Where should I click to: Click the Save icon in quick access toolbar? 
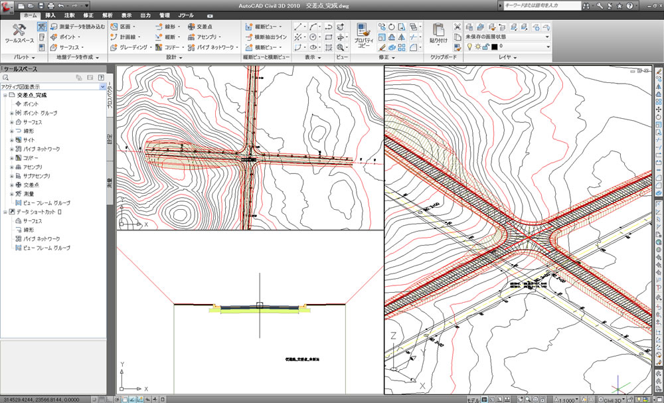41,6
